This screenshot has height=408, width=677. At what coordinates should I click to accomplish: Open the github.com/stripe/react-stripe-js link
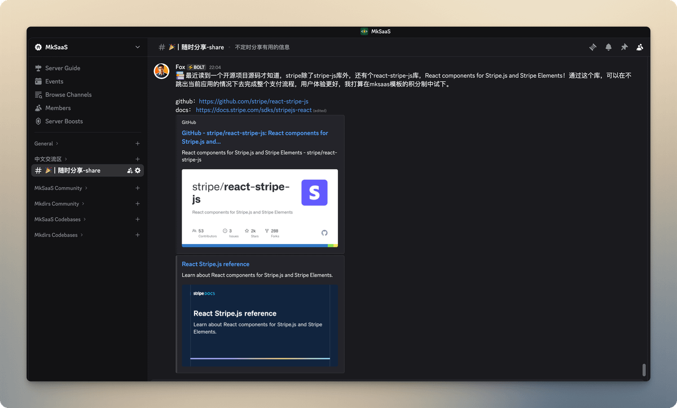pos(253,101)
